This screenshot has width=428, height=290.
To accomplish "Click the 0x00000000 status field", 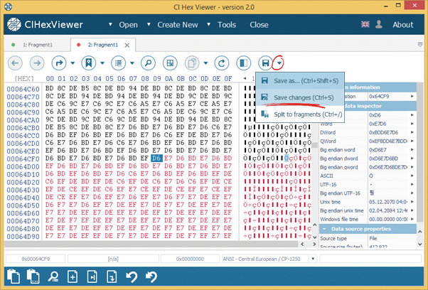I will click(190, 259).
